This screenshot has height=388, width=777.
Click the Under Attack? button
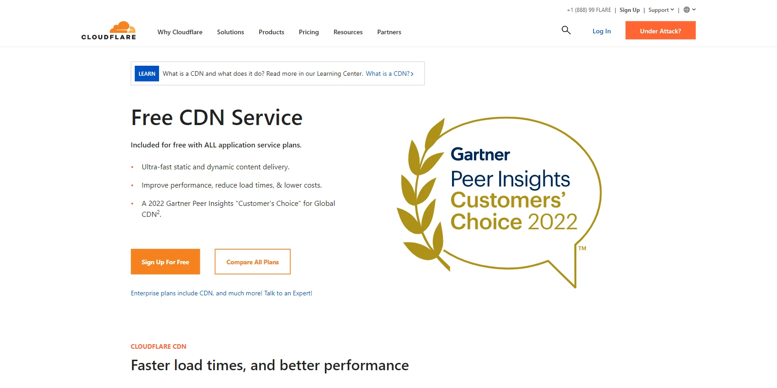click(x=660, y=31)
